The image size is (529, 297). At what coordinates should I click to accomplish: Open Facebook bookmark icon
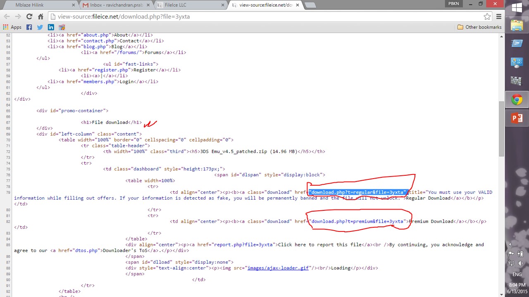click(x=29, y=27)
